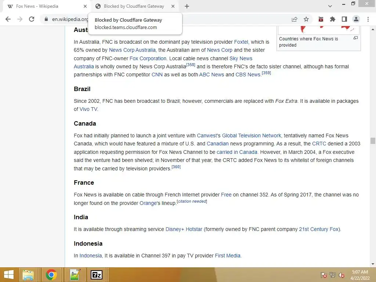Screen dimensions: 376x282
Task: Open the Disney+ Hotstar link
Action: click(x=184, y=229)
